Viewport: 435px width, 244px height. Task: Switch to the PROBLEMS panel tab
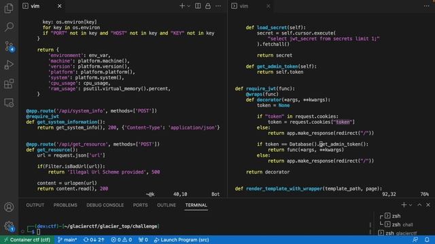click(65, 205)
